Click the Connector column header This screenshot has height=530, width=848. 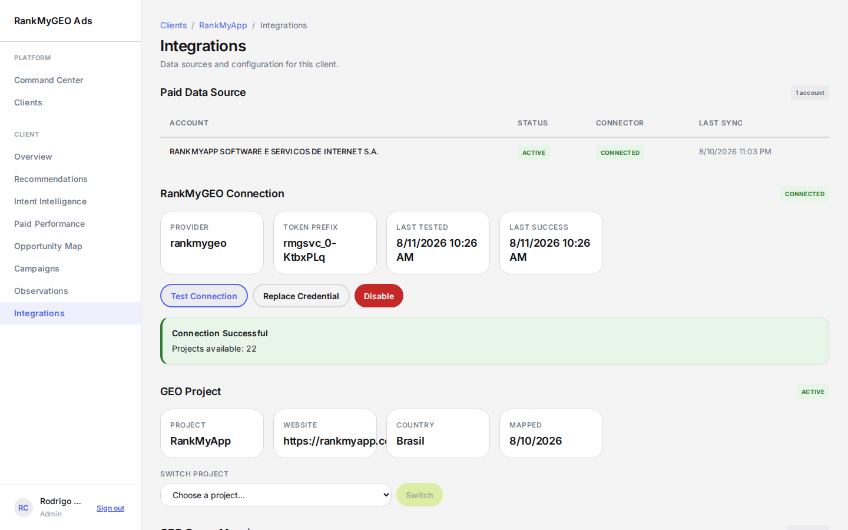620,123
